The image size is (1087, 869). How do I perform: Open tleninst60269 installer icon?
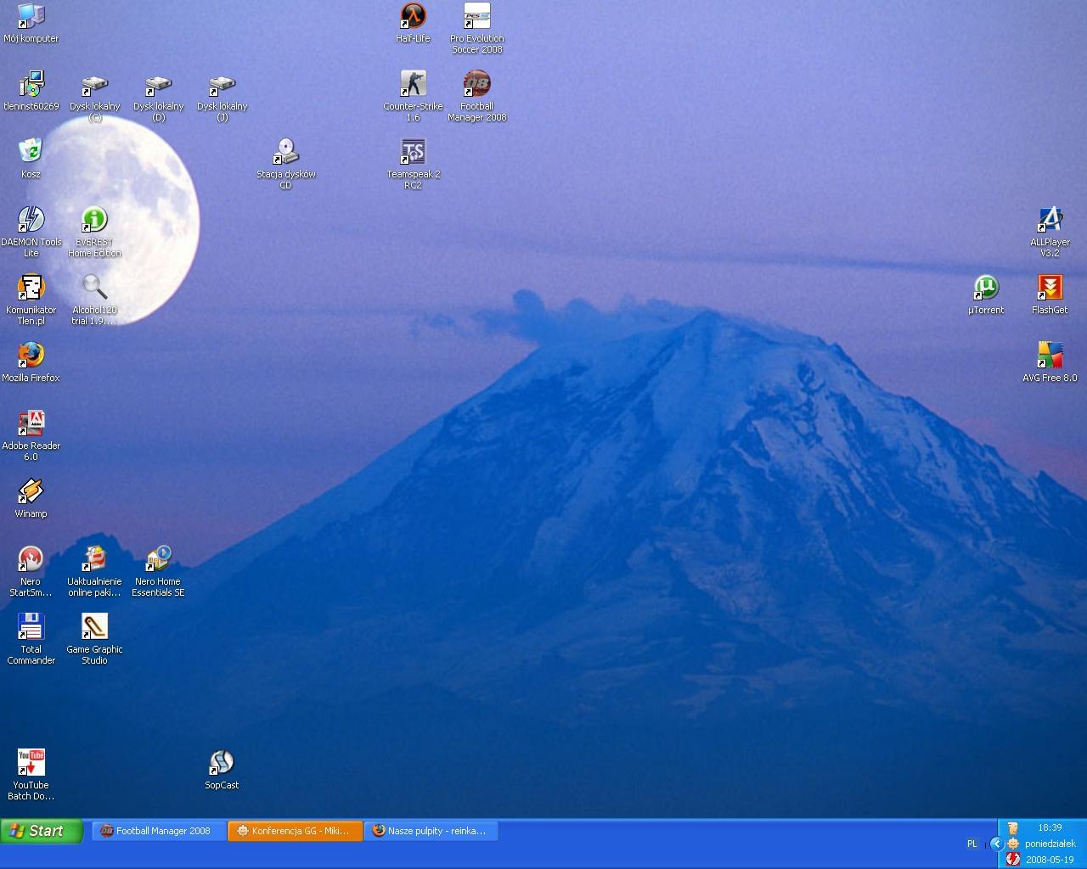tap(31, 91)
